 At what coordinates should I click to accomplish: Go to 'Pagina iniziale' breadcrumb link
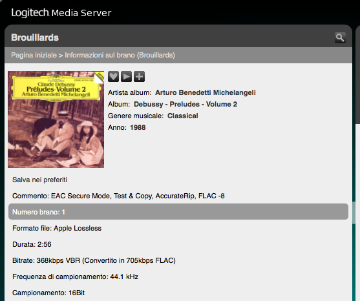pyautogui.click(x=34, y=55)
